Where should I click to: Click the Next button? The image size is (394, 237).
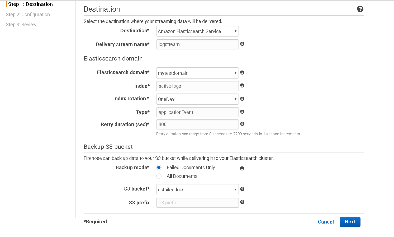pyautogui.click(x=350, y=222)
